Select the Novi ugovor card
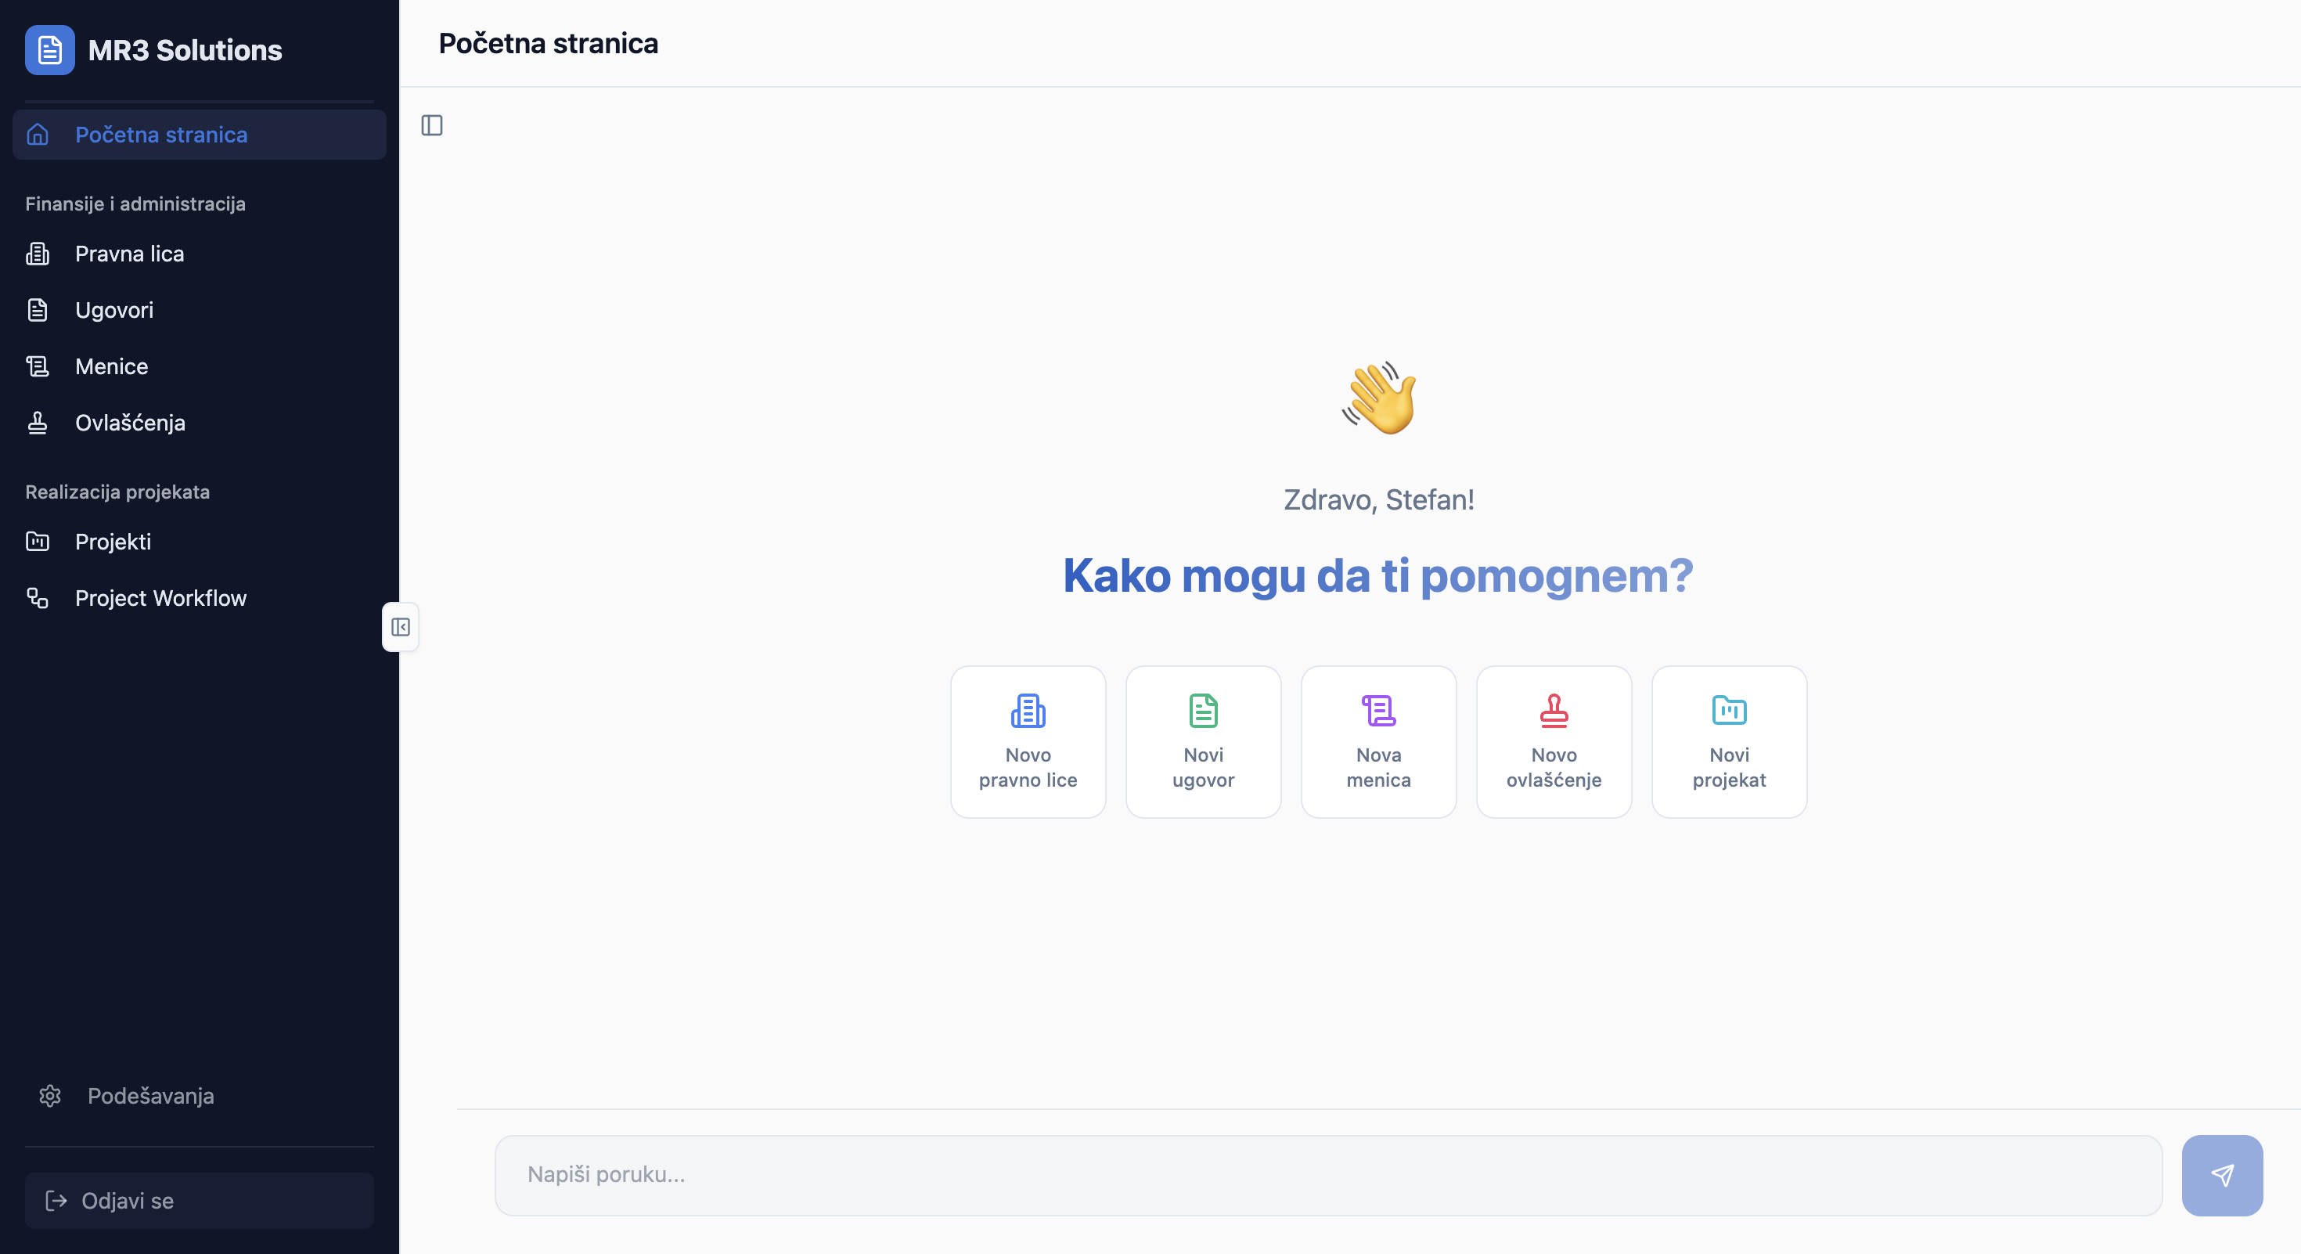Viewport: 2301px width, 1254px height. click(x=1202, y=742)
